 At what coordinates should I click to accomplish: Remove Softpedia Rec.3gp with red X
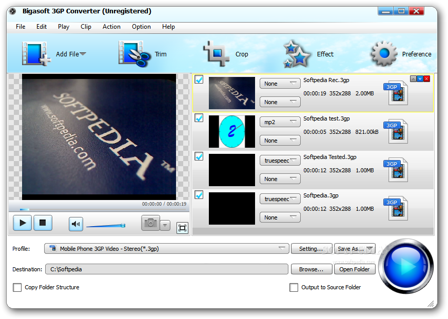pos(426,79)
